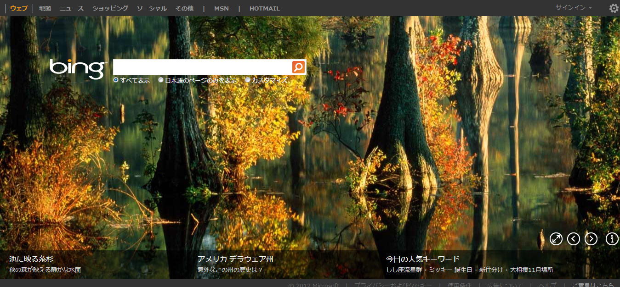Open the HOTMAIL link in top bar
The width and height of the screenshot is (620, 287).
(x=264, y=8)
